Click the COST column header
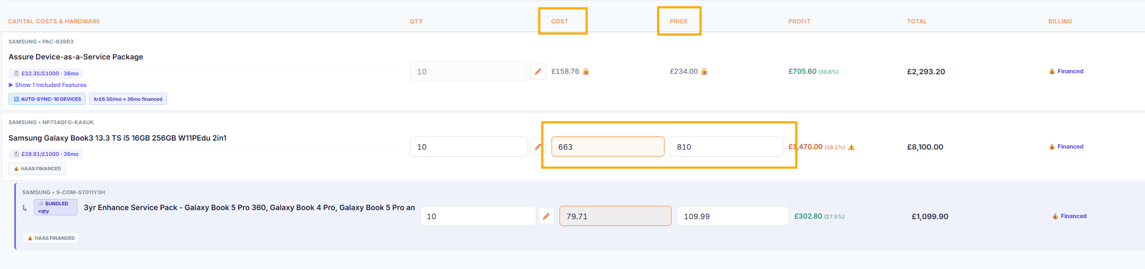 (560, 21)
